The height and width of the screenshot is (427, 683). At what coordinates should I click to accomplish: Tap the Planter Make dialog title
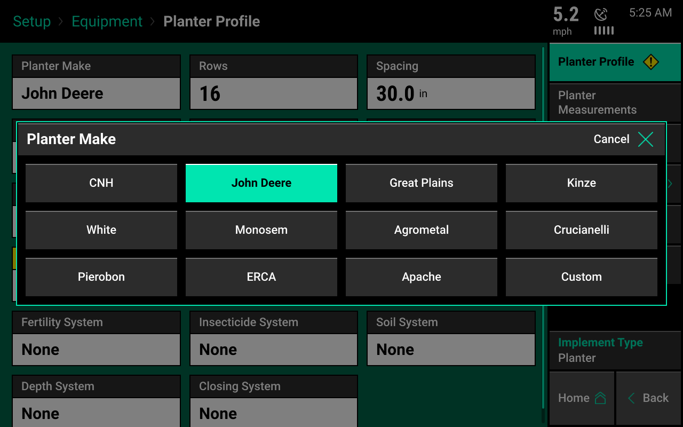72,139
